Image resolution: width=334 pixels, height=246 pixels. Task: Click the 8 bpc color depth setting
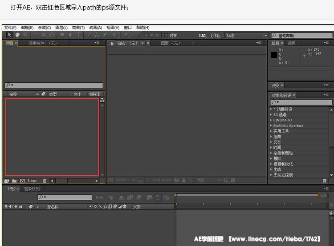tap(32, 181)
